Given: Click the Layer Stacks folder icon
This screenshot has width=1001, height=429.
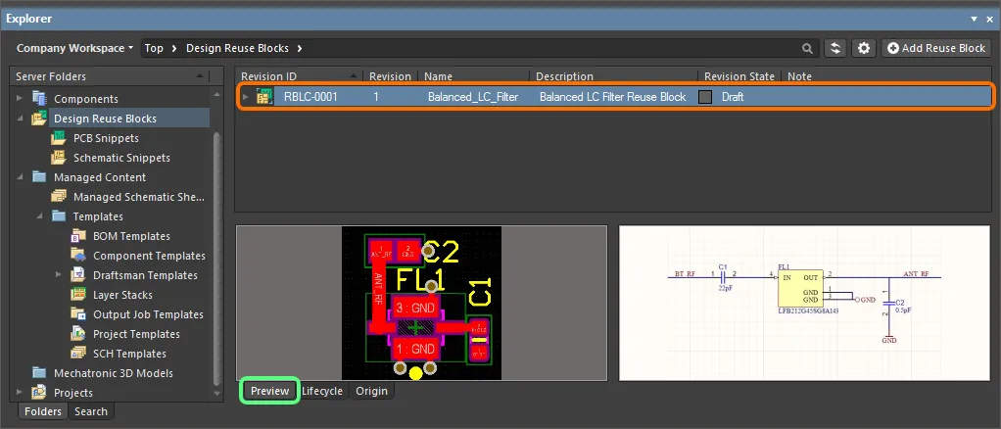Looking at the screenshot, I should pyautogui.click(x=78, y=294).
